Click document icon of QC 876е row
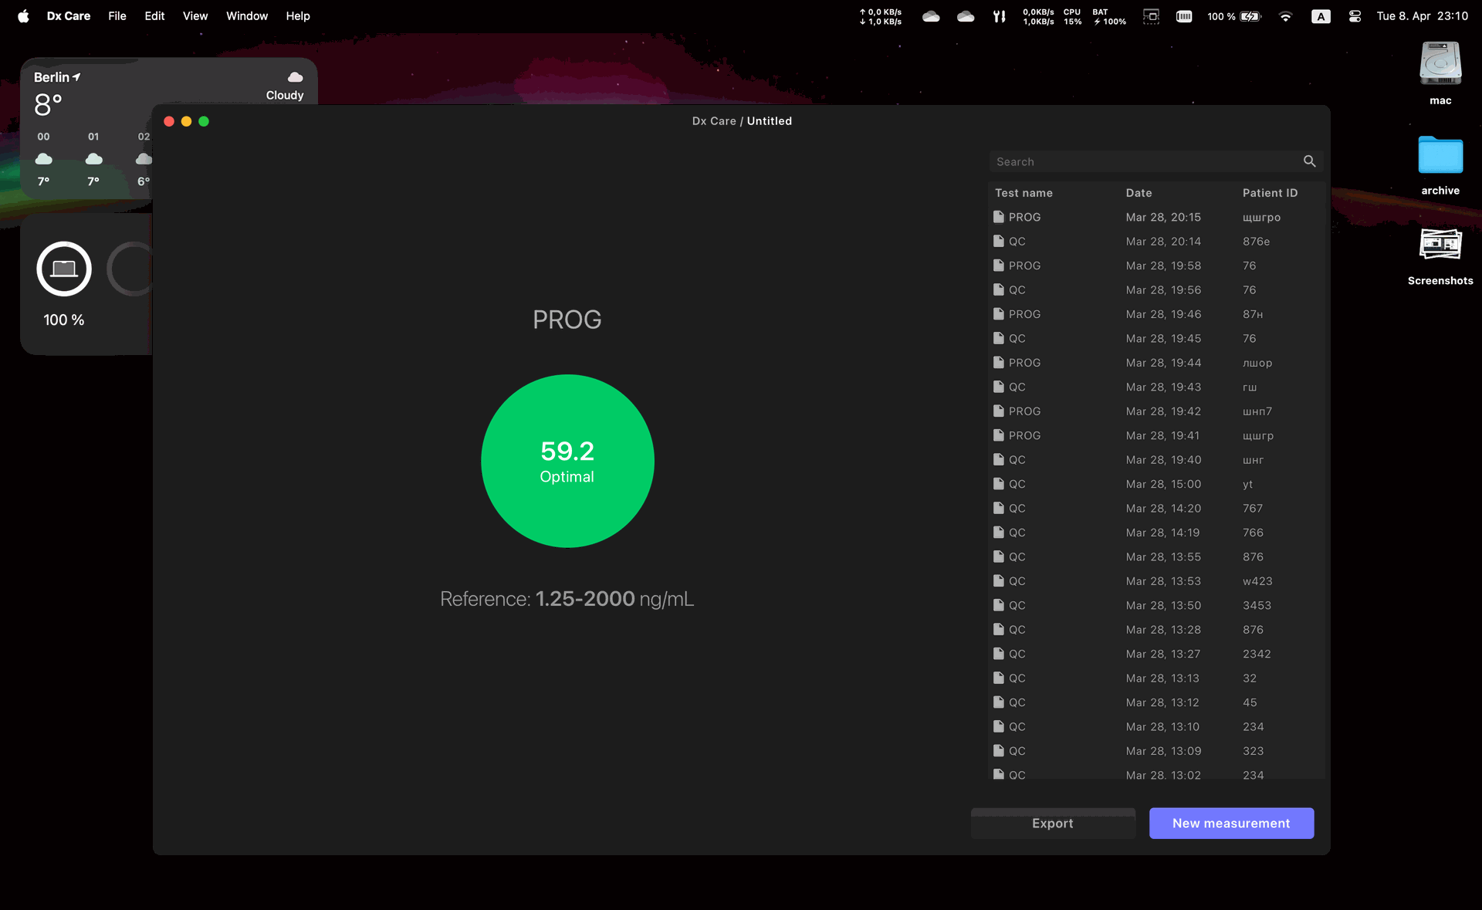Viewport: 1482px width, 910px height. (x=998, y=242)
